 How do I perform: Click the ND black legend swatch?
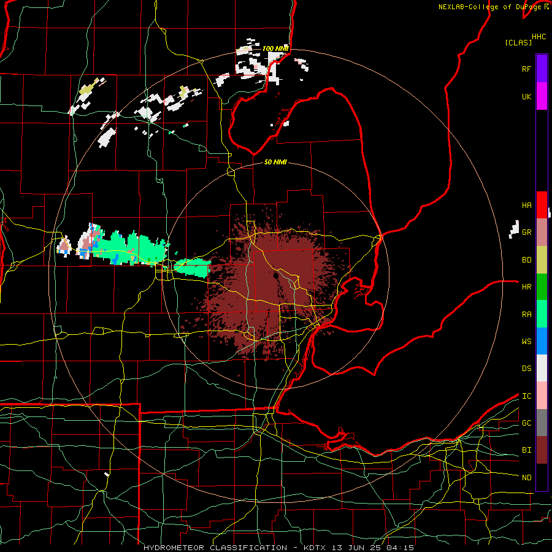pyautogui.click(x=542, y=477)
